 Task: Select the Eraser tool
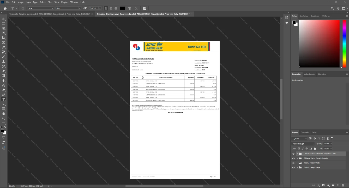coord(3,71)
